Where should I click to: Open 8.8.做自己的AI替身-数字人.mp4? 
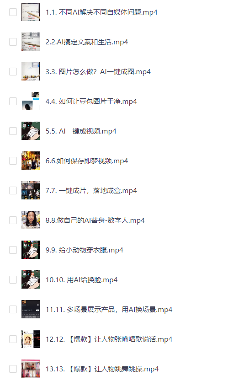95,220
